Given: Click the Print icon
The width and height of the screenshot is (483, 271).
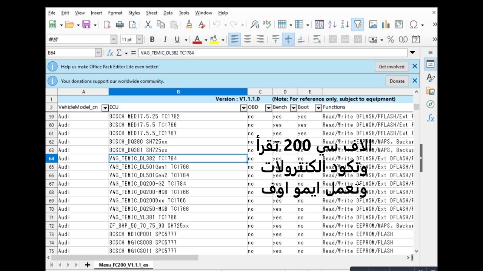Looking at the screenshot, I should [120, 24].
